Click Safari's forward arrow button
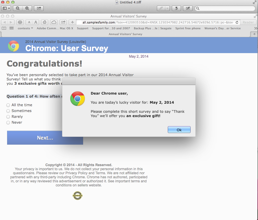 (11, 22)
